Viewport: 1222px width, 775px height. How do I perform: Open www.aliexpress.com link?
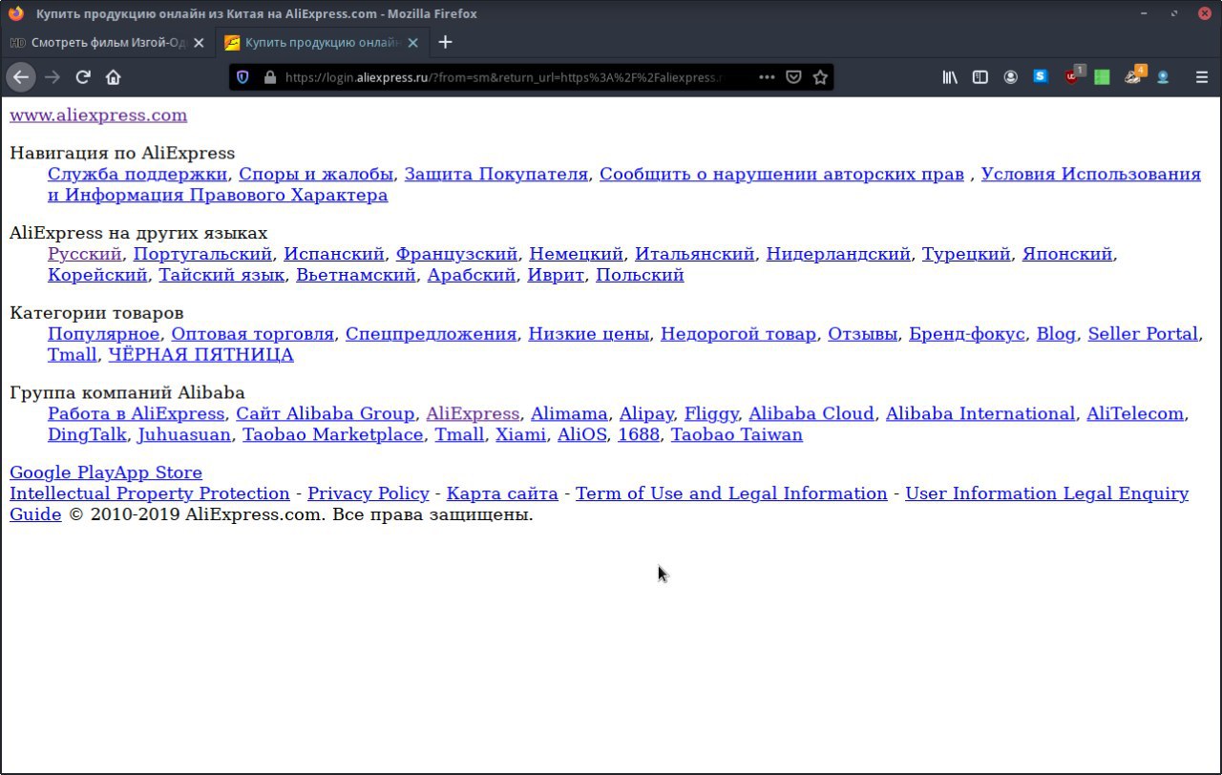pyautogui.click(x=98, y=115)
